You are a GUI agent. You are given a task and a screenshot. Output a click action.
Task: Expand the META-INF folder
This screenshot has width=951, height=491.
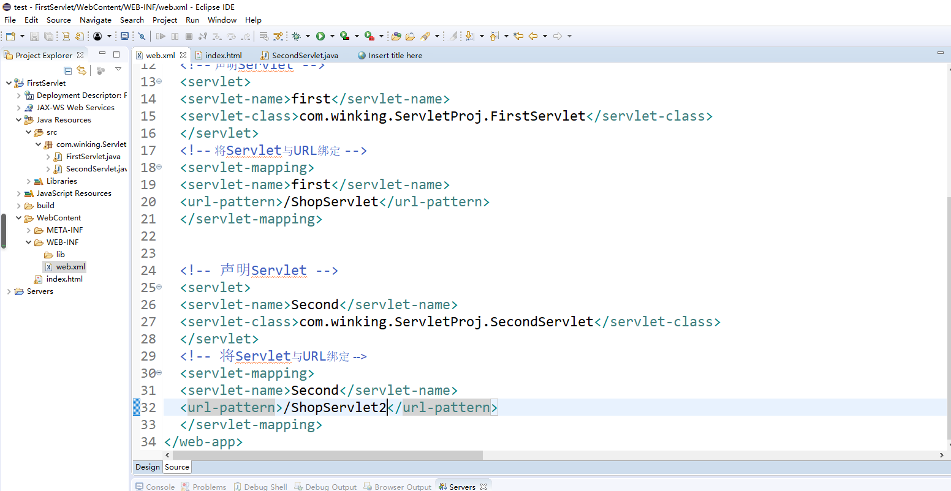click(x=28, y=230)
